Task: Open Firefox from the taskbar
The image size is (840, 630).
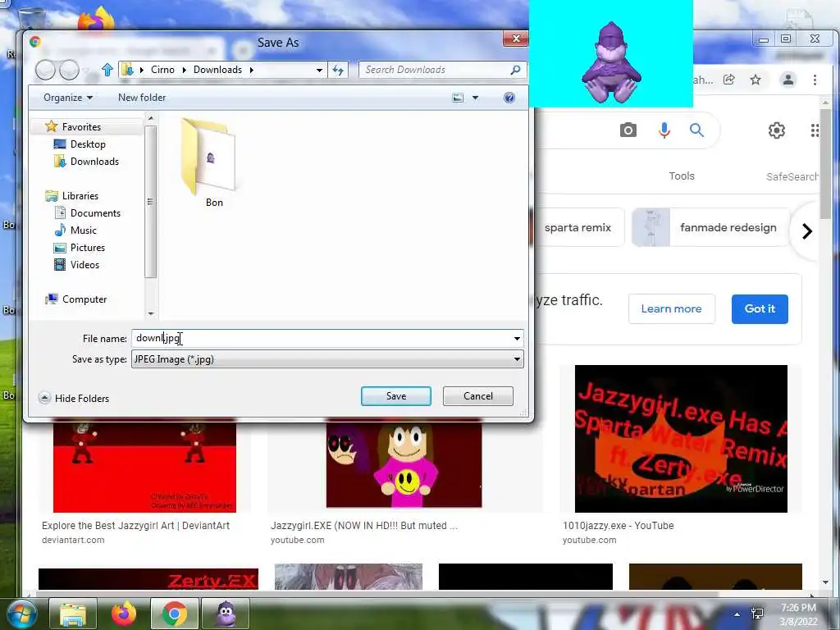Action: pos(124,614)
